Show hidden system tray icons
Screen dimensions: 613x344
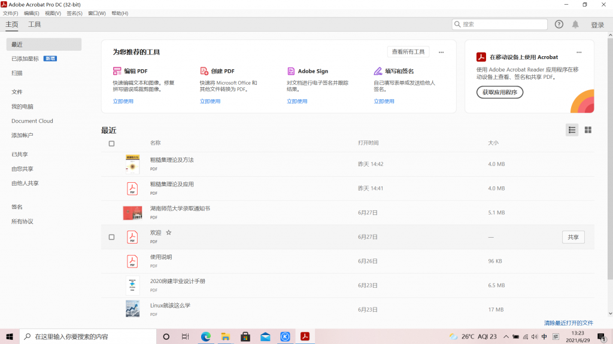point(506,337)
